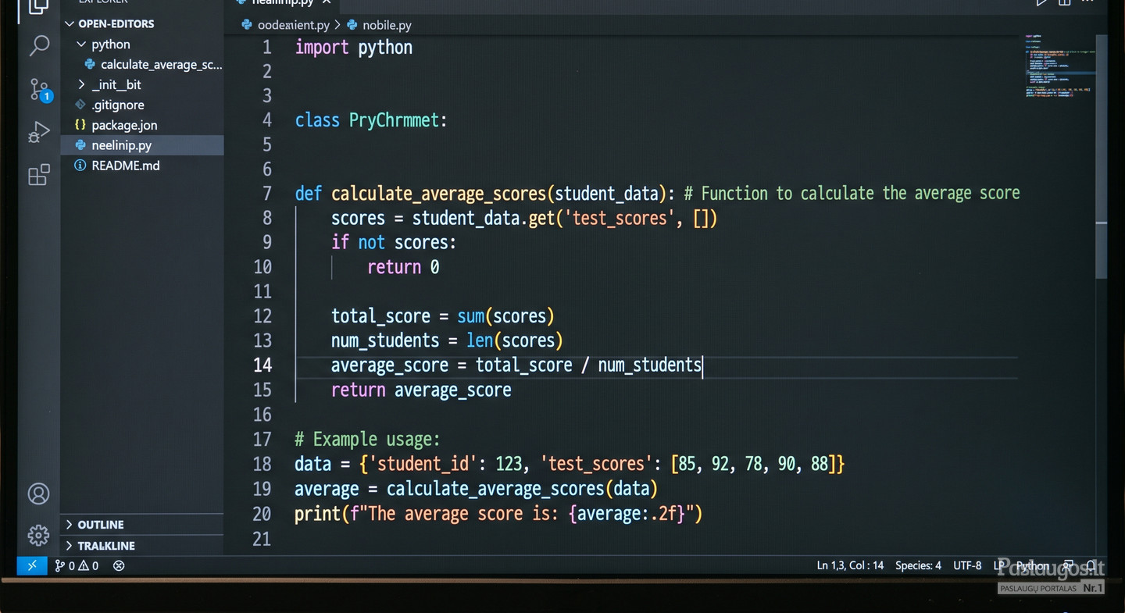Open the Extensions view icon
The height and width of the screenshot is (613, 1125).
38,175
